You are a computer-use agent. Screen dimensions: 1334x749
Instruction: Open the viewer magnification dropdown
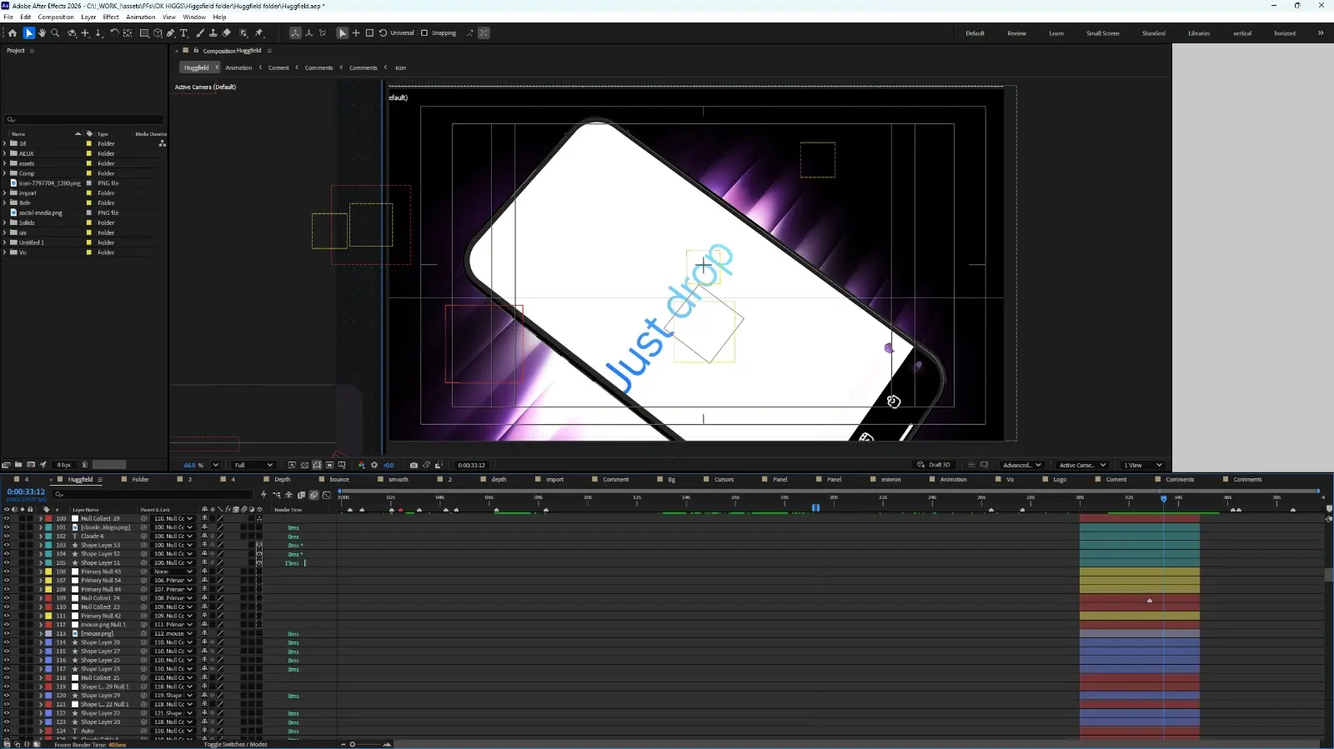pyautogui.click(x=201, y=465)
